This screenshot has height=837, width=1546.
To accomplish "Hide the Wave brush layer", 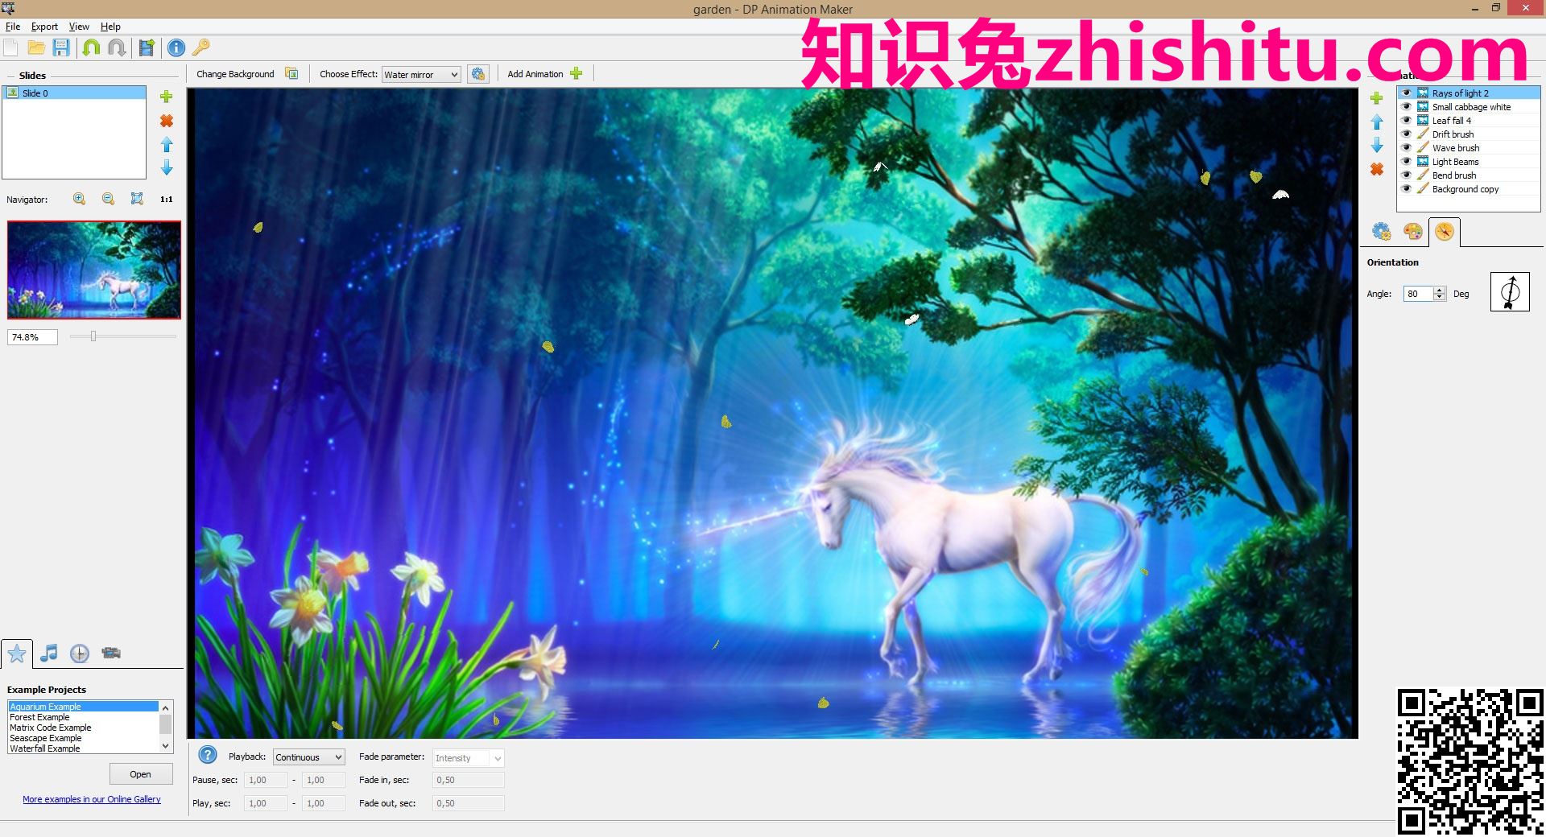I will 1406,148.
